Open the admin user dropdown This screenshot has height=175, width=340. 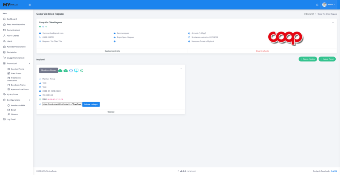tap(328, 5)
